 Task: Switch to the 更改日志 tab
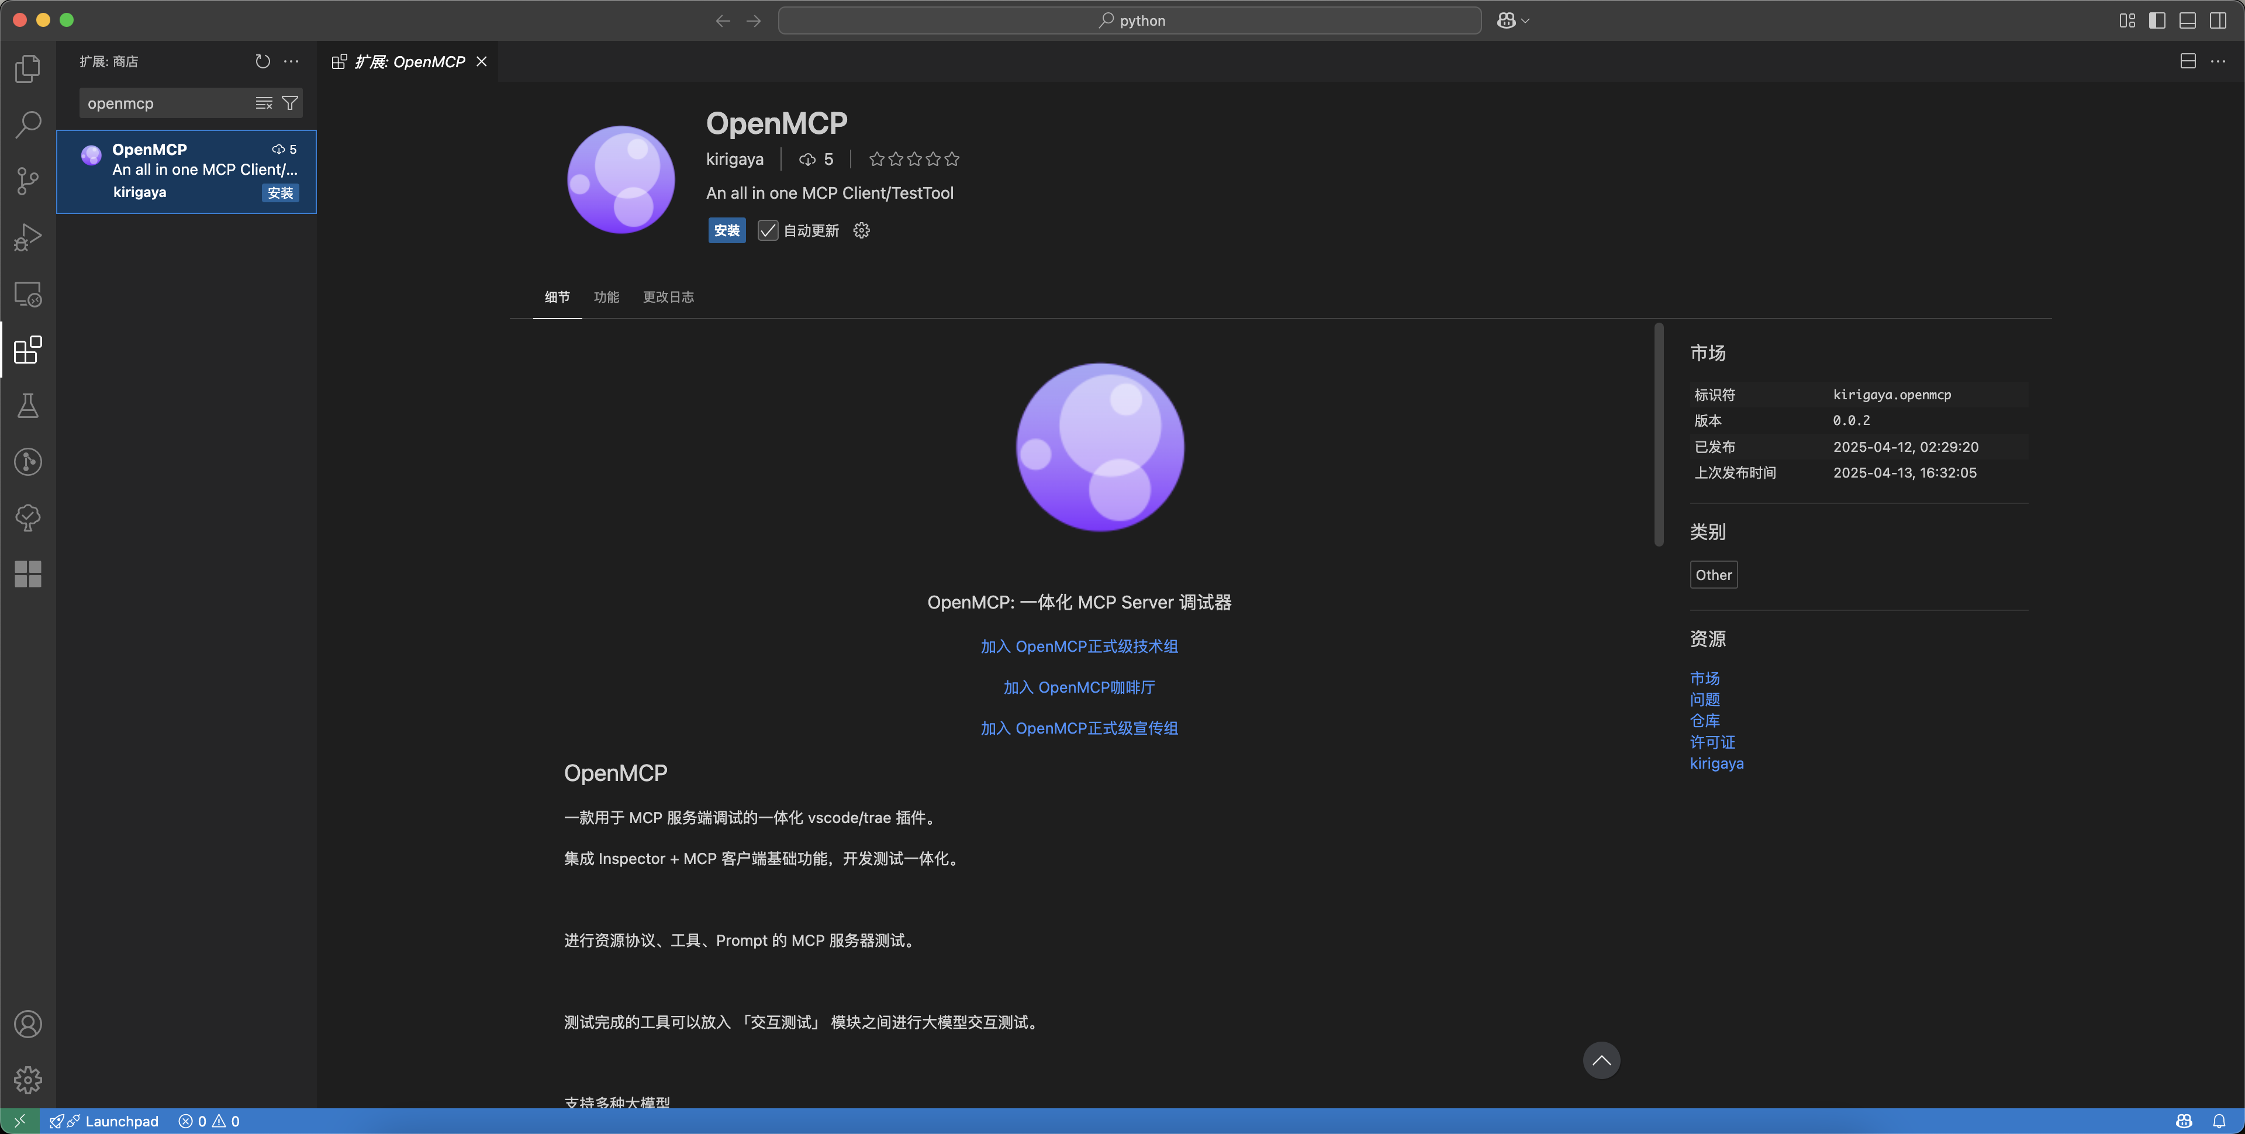coord(668,297)
